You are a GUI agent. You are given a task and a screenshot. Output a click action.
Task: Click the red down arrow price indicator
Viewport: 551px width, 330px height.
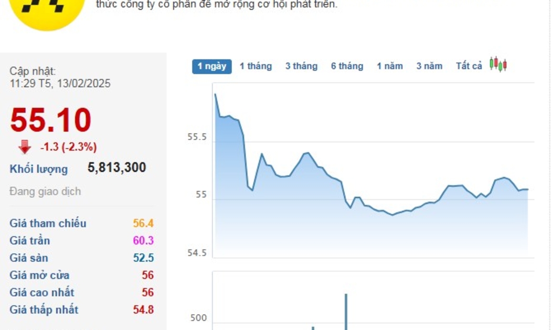[x=25, y=147]
